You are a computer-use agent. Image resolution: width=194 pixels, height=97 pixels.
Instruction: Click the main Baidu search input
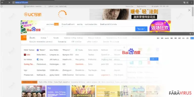pyautogui.click(x=90, y=29)
